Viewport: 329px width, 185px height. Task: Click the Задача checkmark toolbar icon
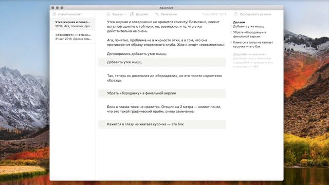[x=108, y=14]
